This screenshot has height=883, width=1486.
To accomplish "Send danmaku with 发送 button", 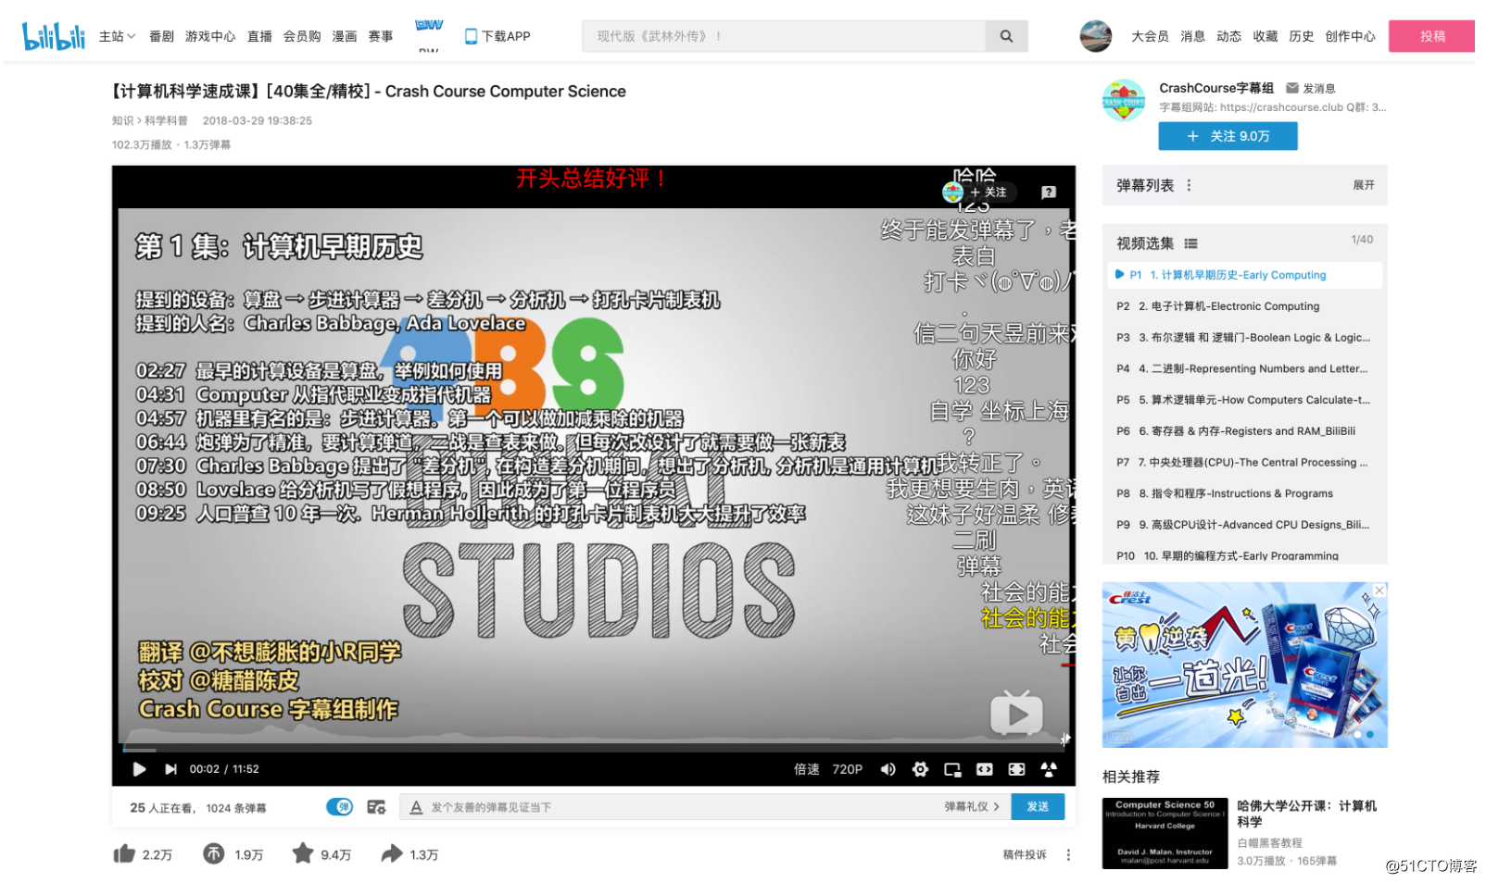I will tap(1038, 807).
